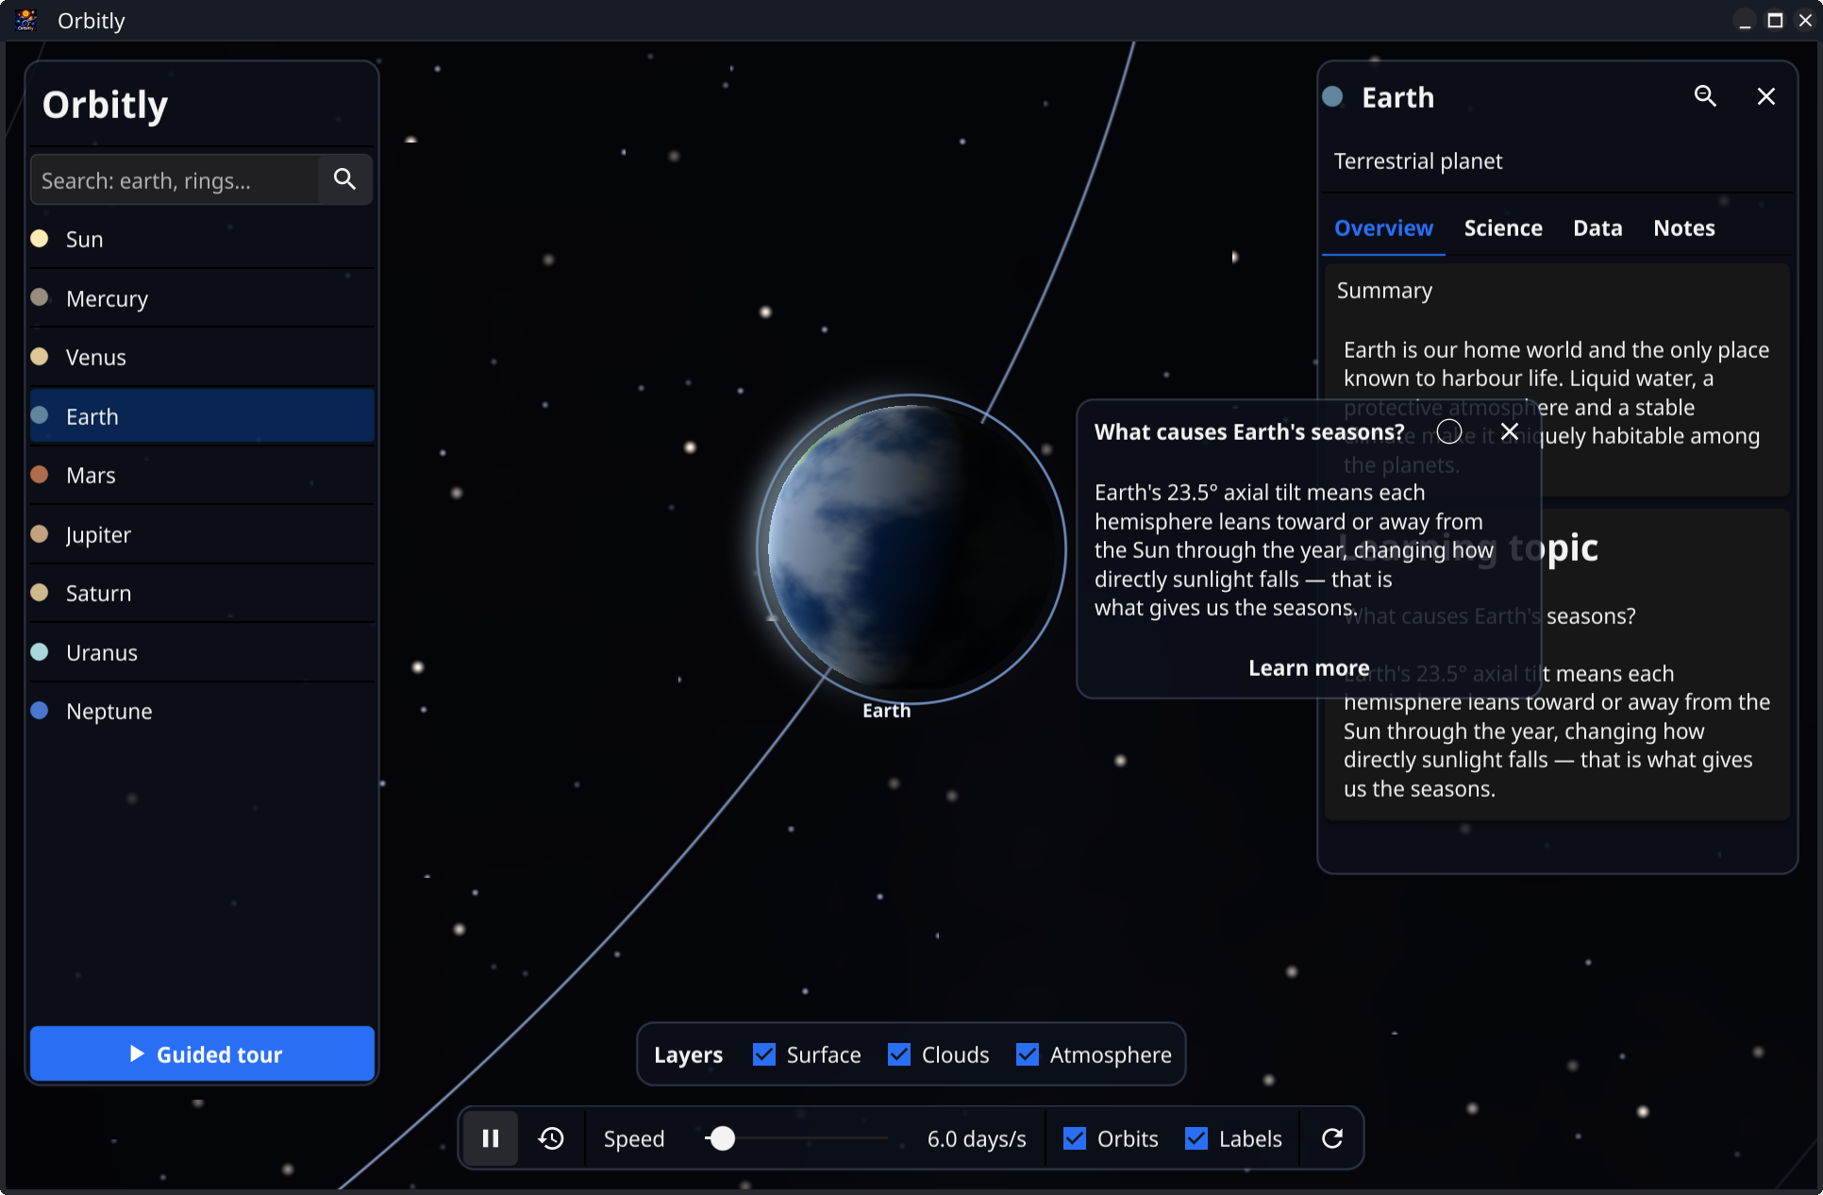Minimize the Orbitly window
This screenshot has height=1195, width=1823.
(x=1745, y=21)
